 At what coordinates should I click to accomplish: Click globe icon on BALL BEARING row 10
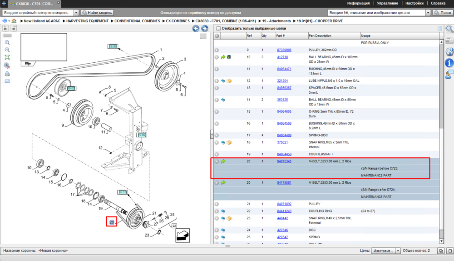(x=229, y=57)
